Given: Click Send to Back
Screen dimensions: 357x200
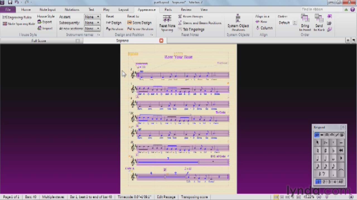Looking at the screenshot, I should tap(319, 23).
